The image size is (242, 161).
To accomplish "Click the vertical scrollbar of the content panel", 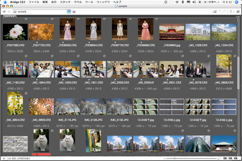I will (x=238, y=72).
